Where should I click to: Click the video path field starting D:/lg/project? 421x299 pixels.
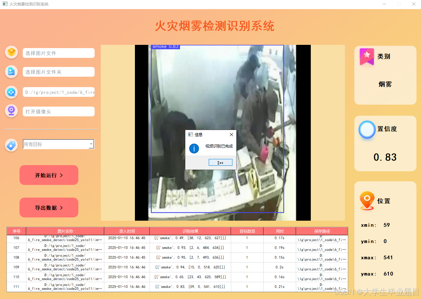pyautogui.click(x=59, y=92)
